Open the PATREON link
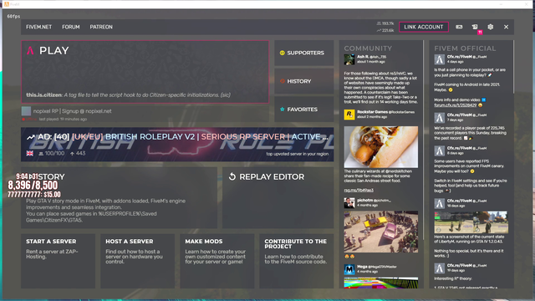535x301 pixels. 101,27
